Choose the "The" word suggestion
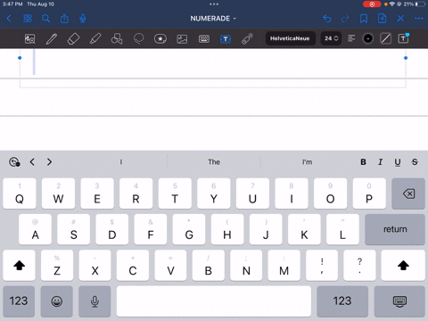Screen dimensions: 428x321 (214, 162)
